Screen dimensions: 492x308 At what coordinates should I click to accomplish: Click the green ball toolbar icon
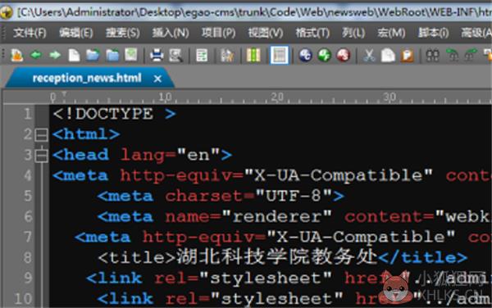click(325, 56)
